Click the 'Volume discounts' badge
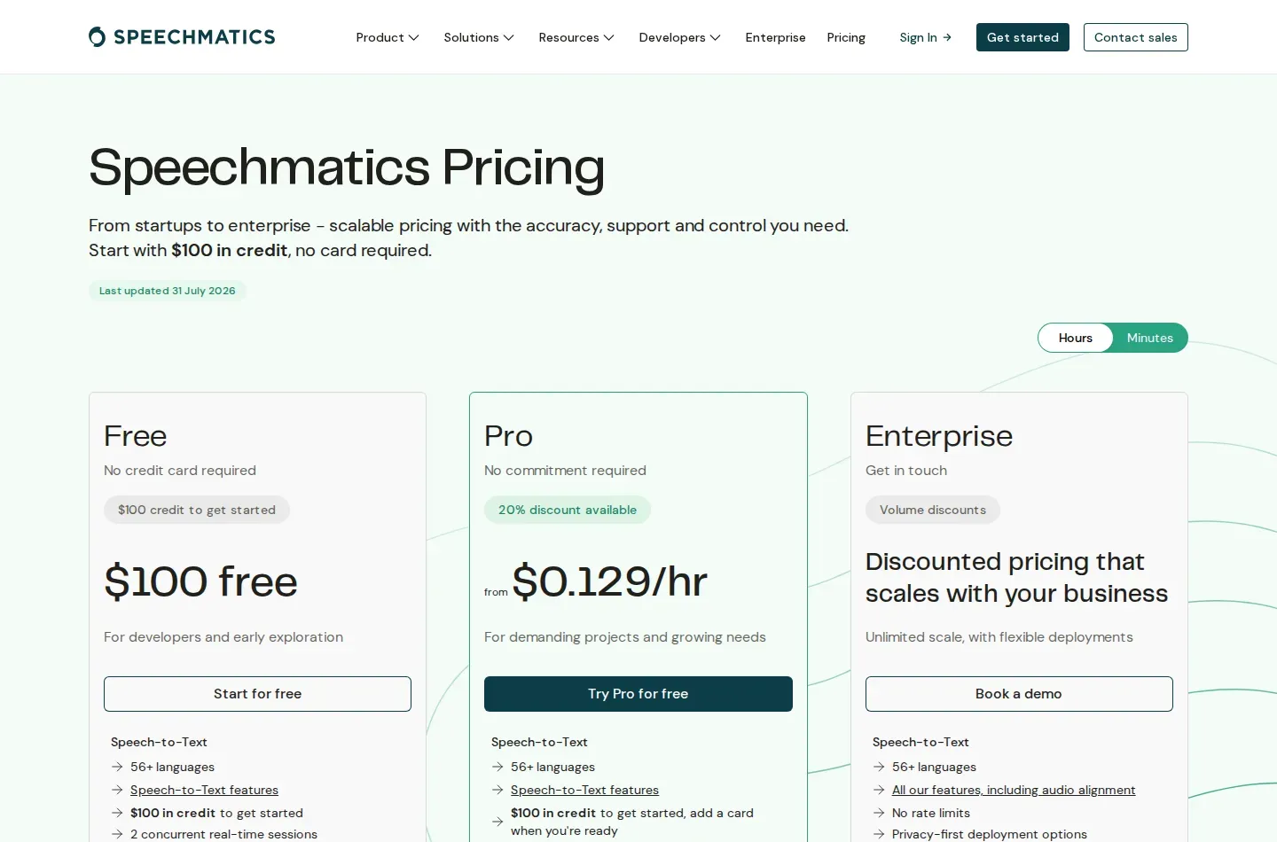Image resolution: width=1277 pixels, height=842 pixels. pos(933,510)
